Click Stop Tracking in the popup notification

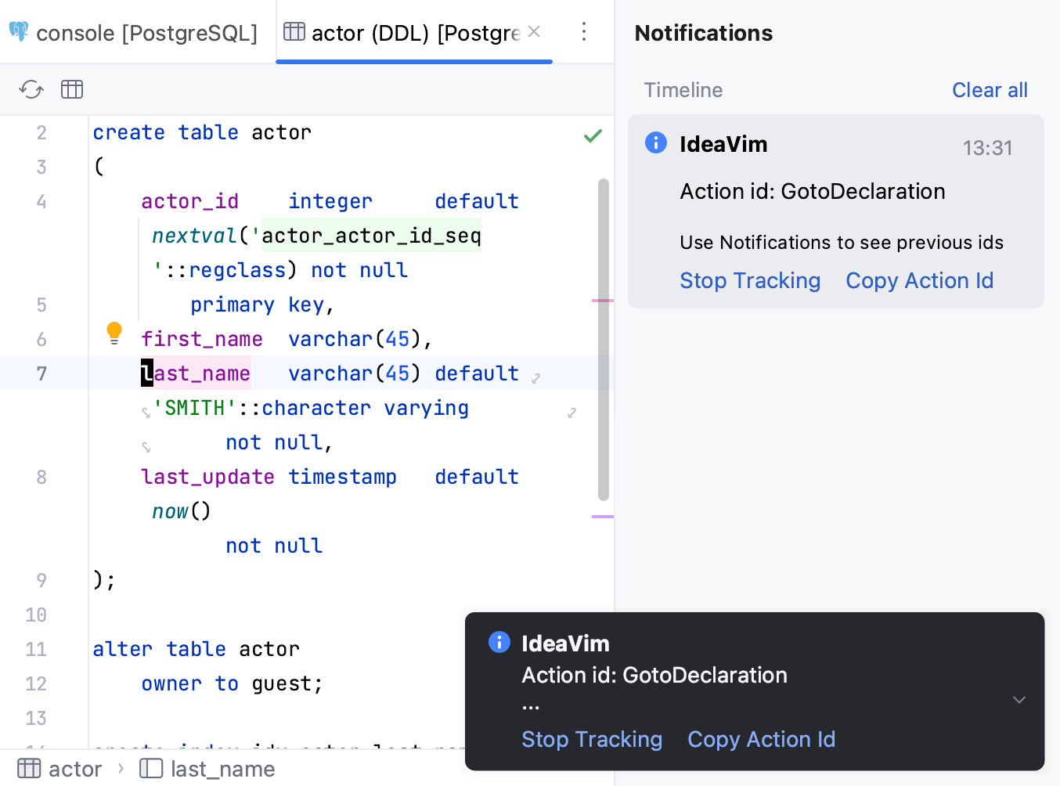(x=593, y=739)
